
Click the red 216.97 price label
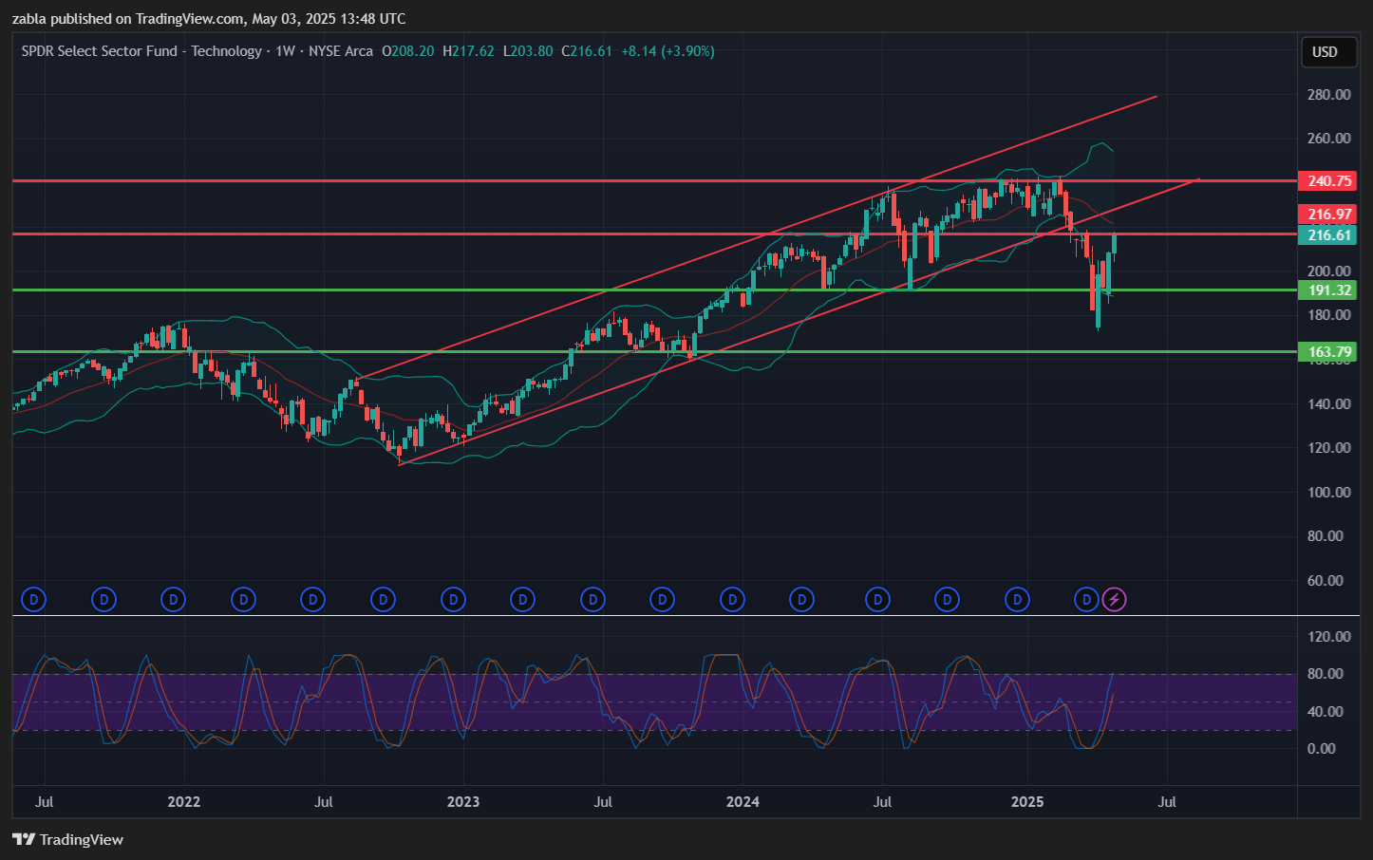pos(1328,215)
